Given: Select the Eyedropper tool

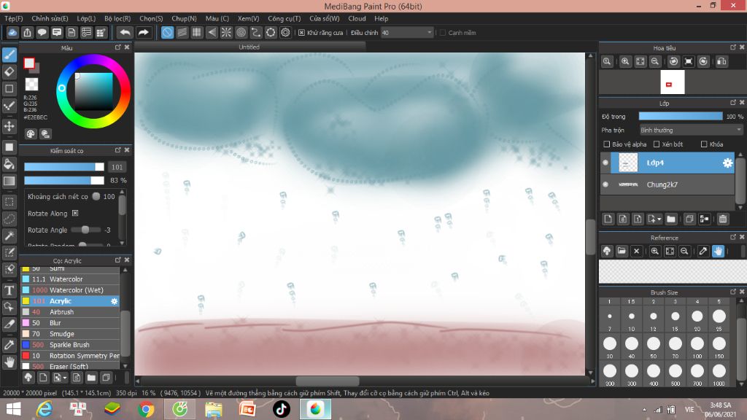Looking at the screenshot, I should (x=9, y=345).
